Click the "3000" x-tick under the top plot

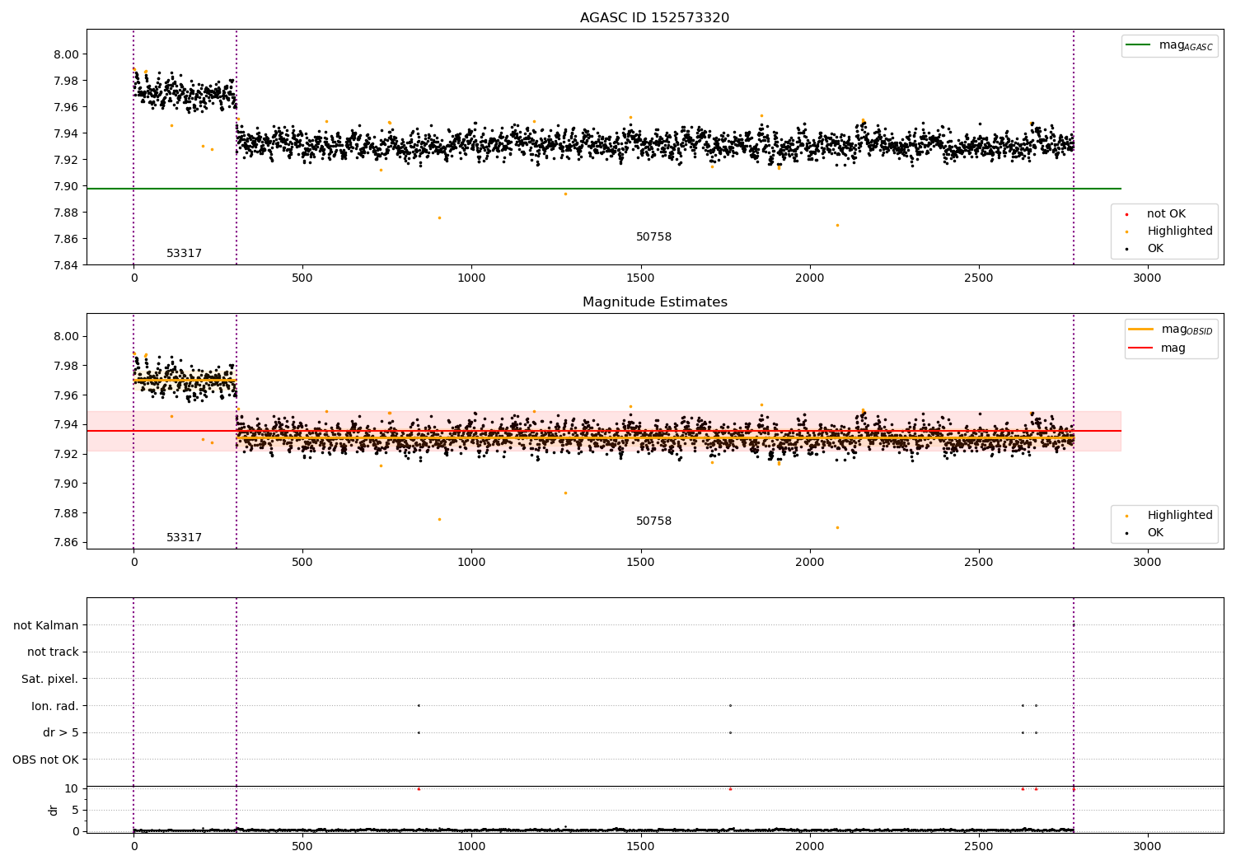tap(1147, 278)
